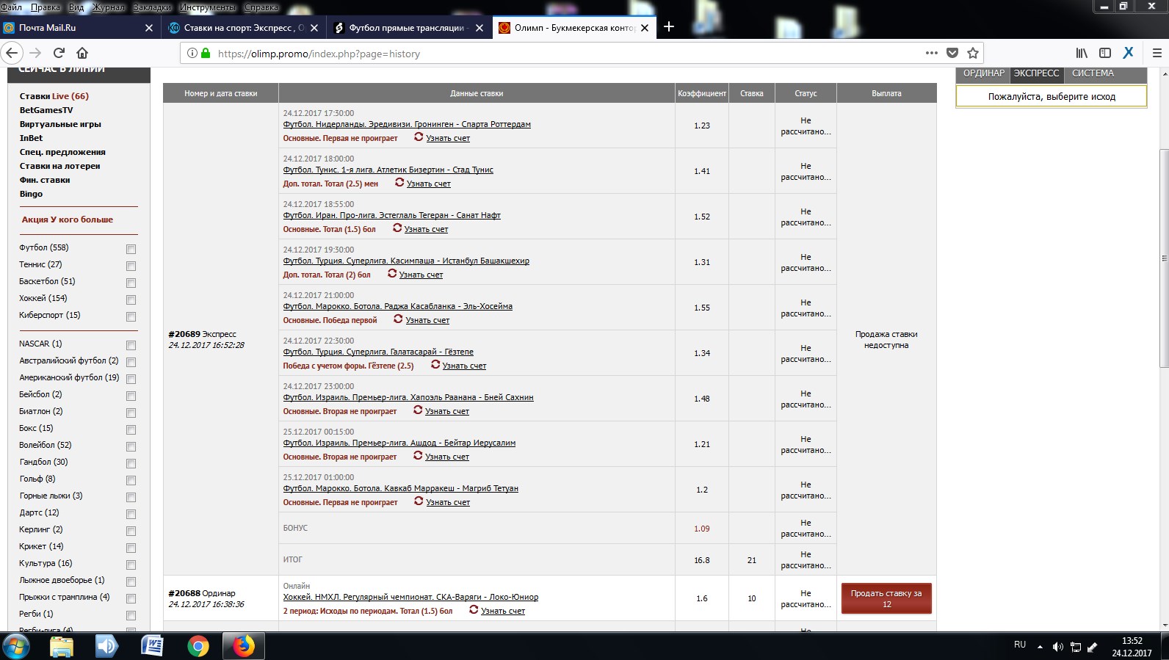1169x660 pixels.
Task: Bookmark this page with star icon
Action: (x=973, y=53)
